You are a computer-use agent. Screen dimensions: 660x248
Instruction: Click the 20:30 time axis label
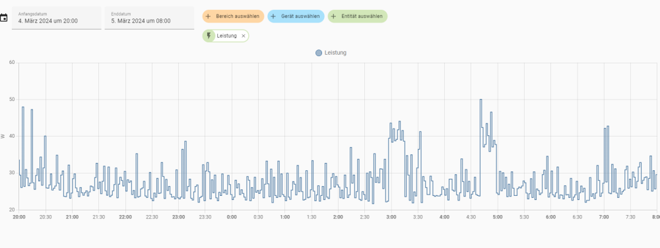[x=46, y=217]
